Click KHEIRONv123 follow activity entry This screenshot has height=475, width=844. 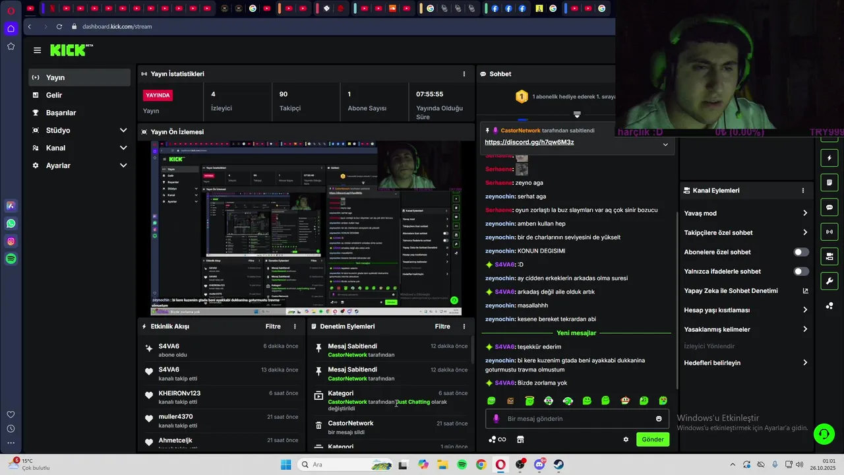(221, 397)
